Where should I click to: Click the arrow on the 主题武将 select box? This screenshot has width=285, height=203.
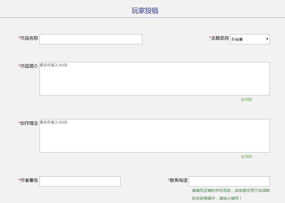coord(267,39)
